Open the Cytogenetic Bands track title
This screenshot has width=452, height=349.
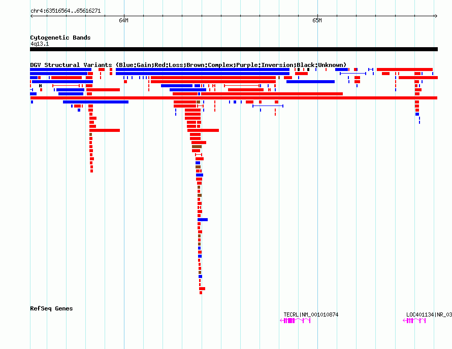coord(60,38)
